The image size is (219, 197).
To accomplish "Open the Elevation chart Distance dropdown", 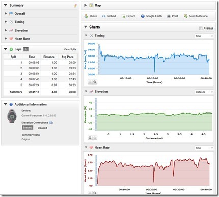I will coord(204,92).
